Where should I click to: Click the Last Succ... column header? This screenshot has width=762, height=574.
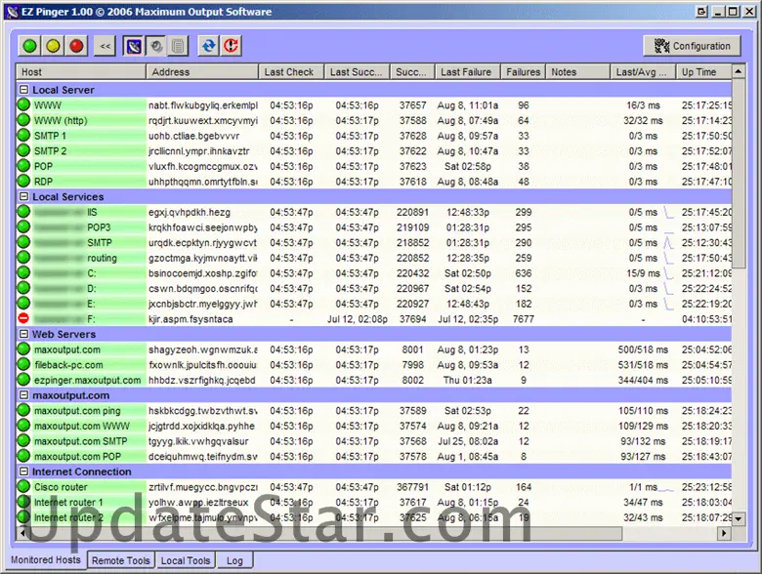coord(357,72)
